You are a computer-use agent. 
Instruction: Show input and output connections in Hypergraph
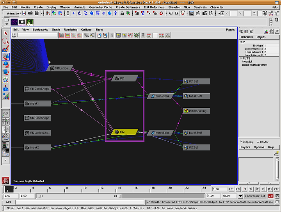[92, 35]
